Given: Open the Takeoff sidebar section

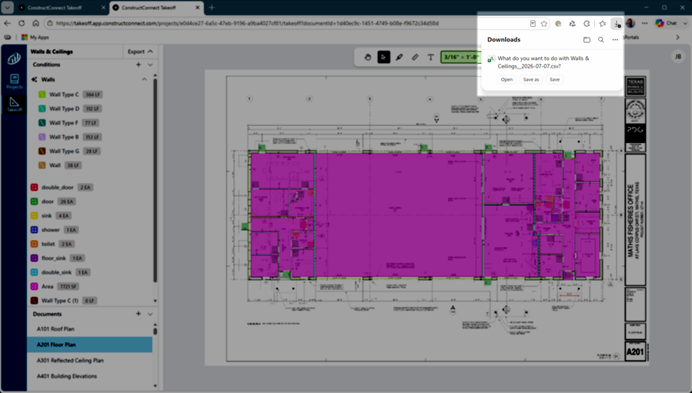Looking at the screenshot, I should (14, 105).
